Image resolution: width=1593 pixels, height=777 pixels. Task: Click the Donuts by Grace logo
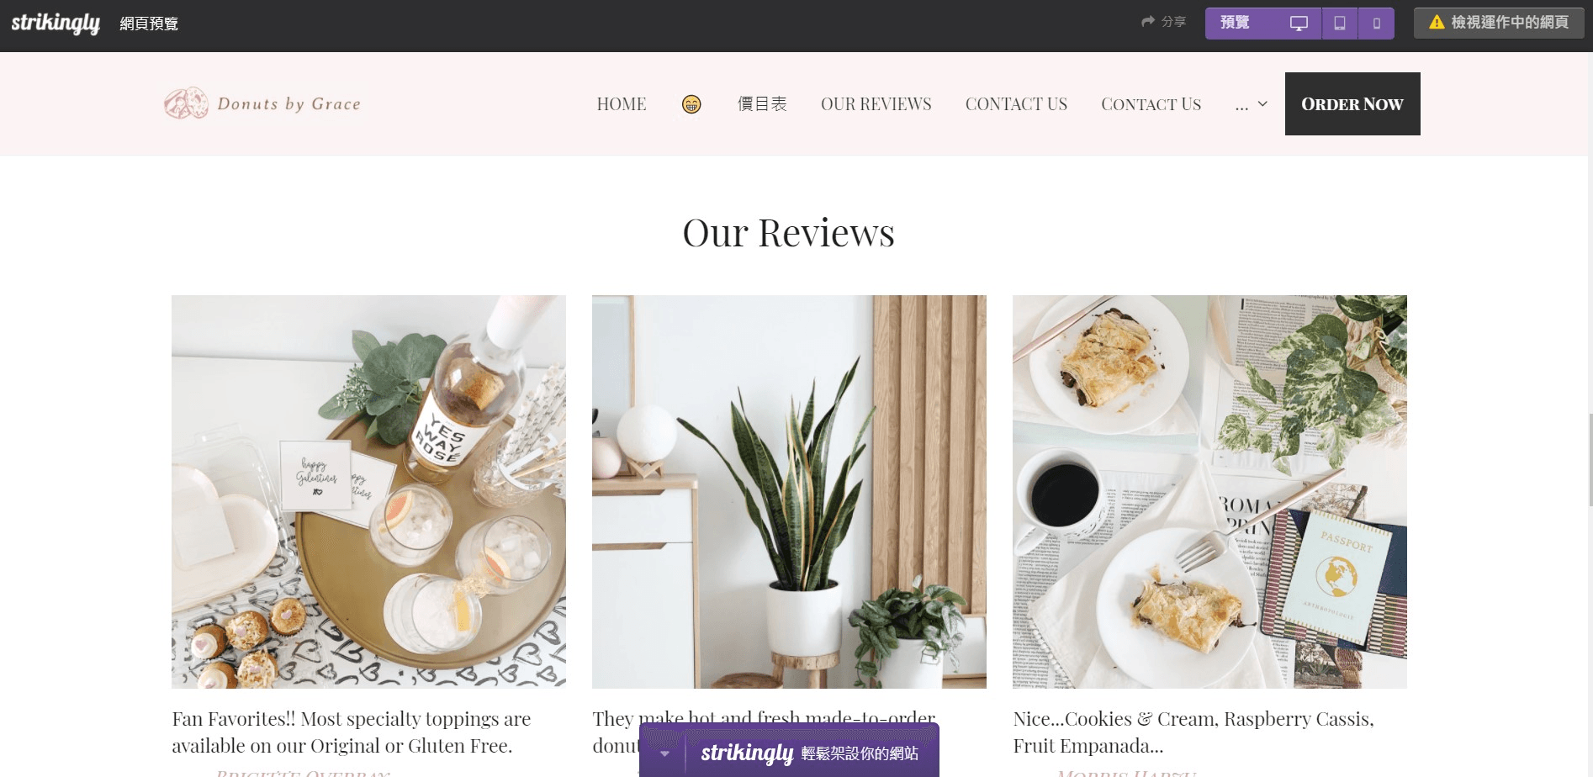262,103
